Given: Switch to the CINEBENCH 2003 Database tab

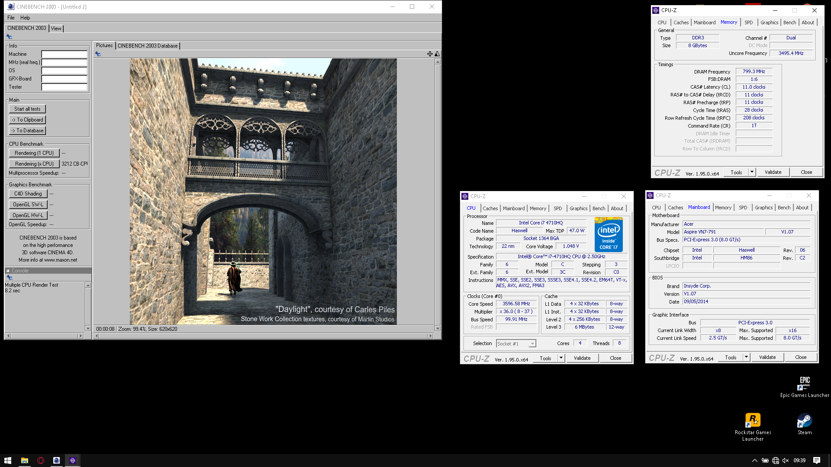Looking at the screenshot, I should pos(148,46).
